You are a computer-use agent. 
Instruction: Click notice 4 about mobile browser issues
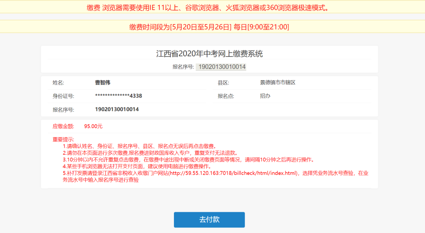[x=138, y=167]
